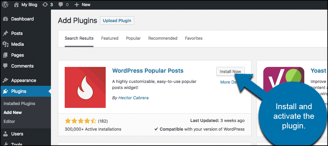The width and height of the screenshot is (328, 146).
Task: Open WordPress Popular Posts flame thumbnail
Action: tap(85, 87)
